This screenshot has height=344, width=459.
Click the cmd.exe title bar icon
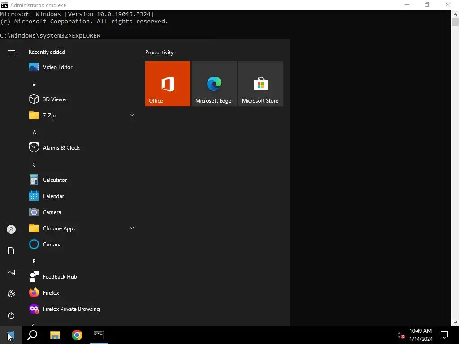click(4, 5)
